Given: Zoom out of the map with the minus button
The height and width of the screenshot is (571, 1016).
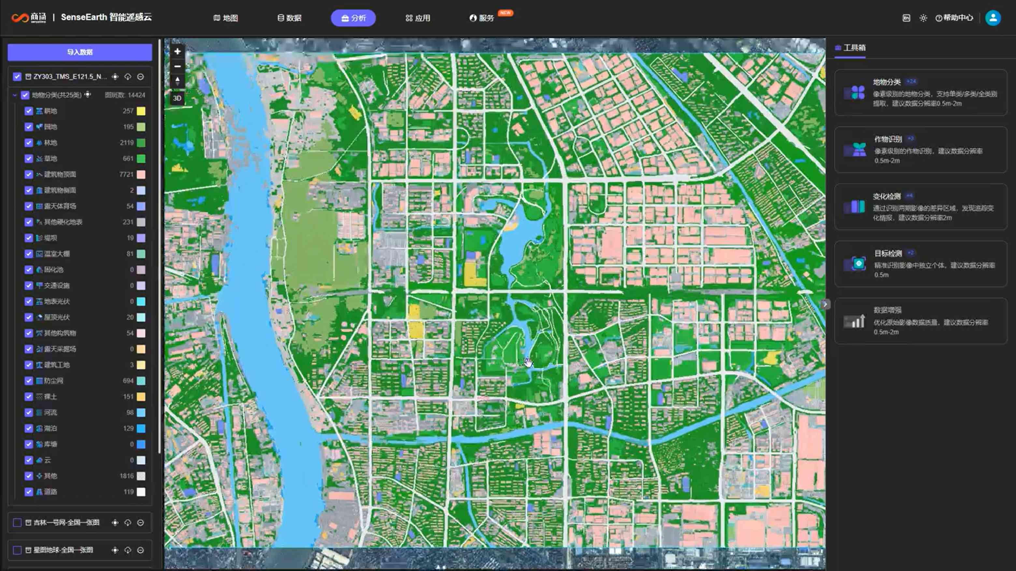Looking at the screenshot, I should 178,66.
